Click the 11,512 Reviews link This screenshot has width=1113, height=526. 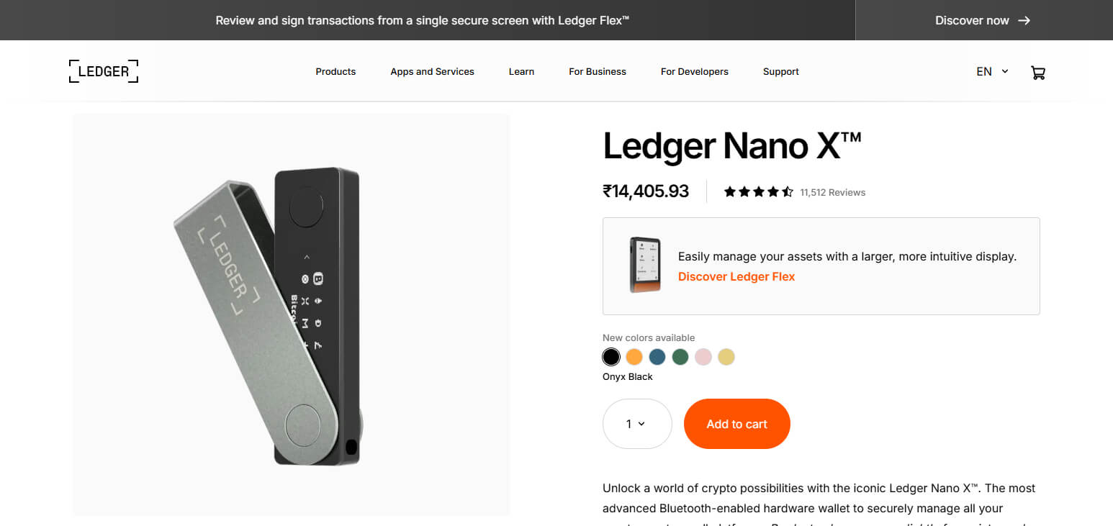point(833,192)
